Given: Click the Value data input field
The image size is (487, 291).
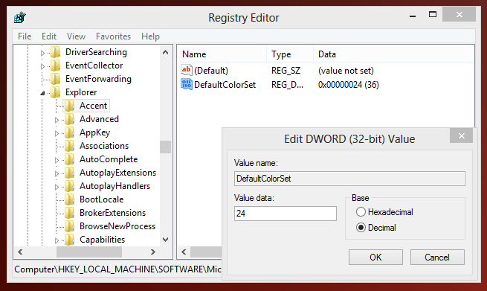Looking at the screenshot, I should [x=285, y=214].
